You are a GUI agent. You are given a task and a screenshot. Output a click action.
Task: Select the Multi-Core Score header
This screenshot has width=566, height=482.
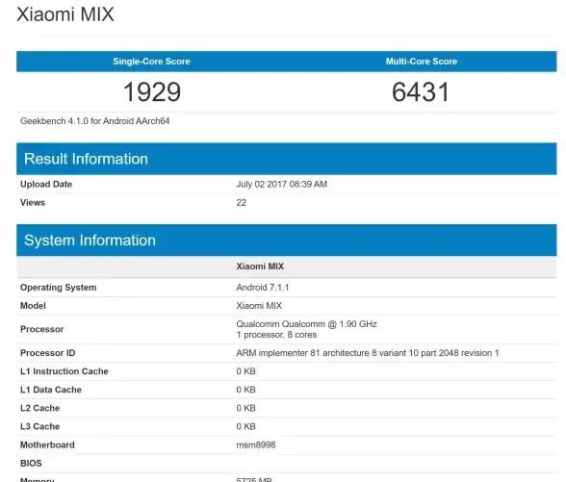tap(422, 62)
